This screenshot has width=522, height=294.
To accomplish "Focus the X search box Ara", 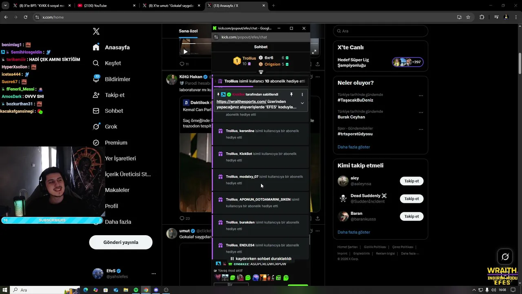I will [380, 31].
